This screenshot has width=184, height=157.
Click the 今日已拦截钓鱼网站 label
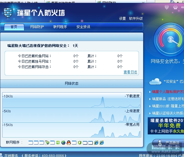35,56
